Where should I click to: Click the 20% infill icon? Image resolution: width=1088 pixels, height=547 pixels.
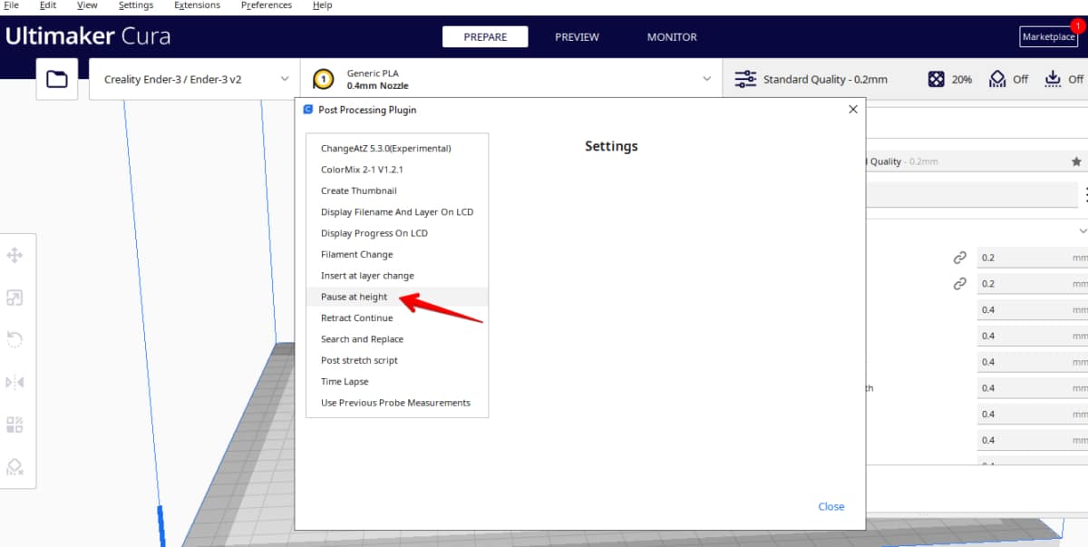(936, 79)
